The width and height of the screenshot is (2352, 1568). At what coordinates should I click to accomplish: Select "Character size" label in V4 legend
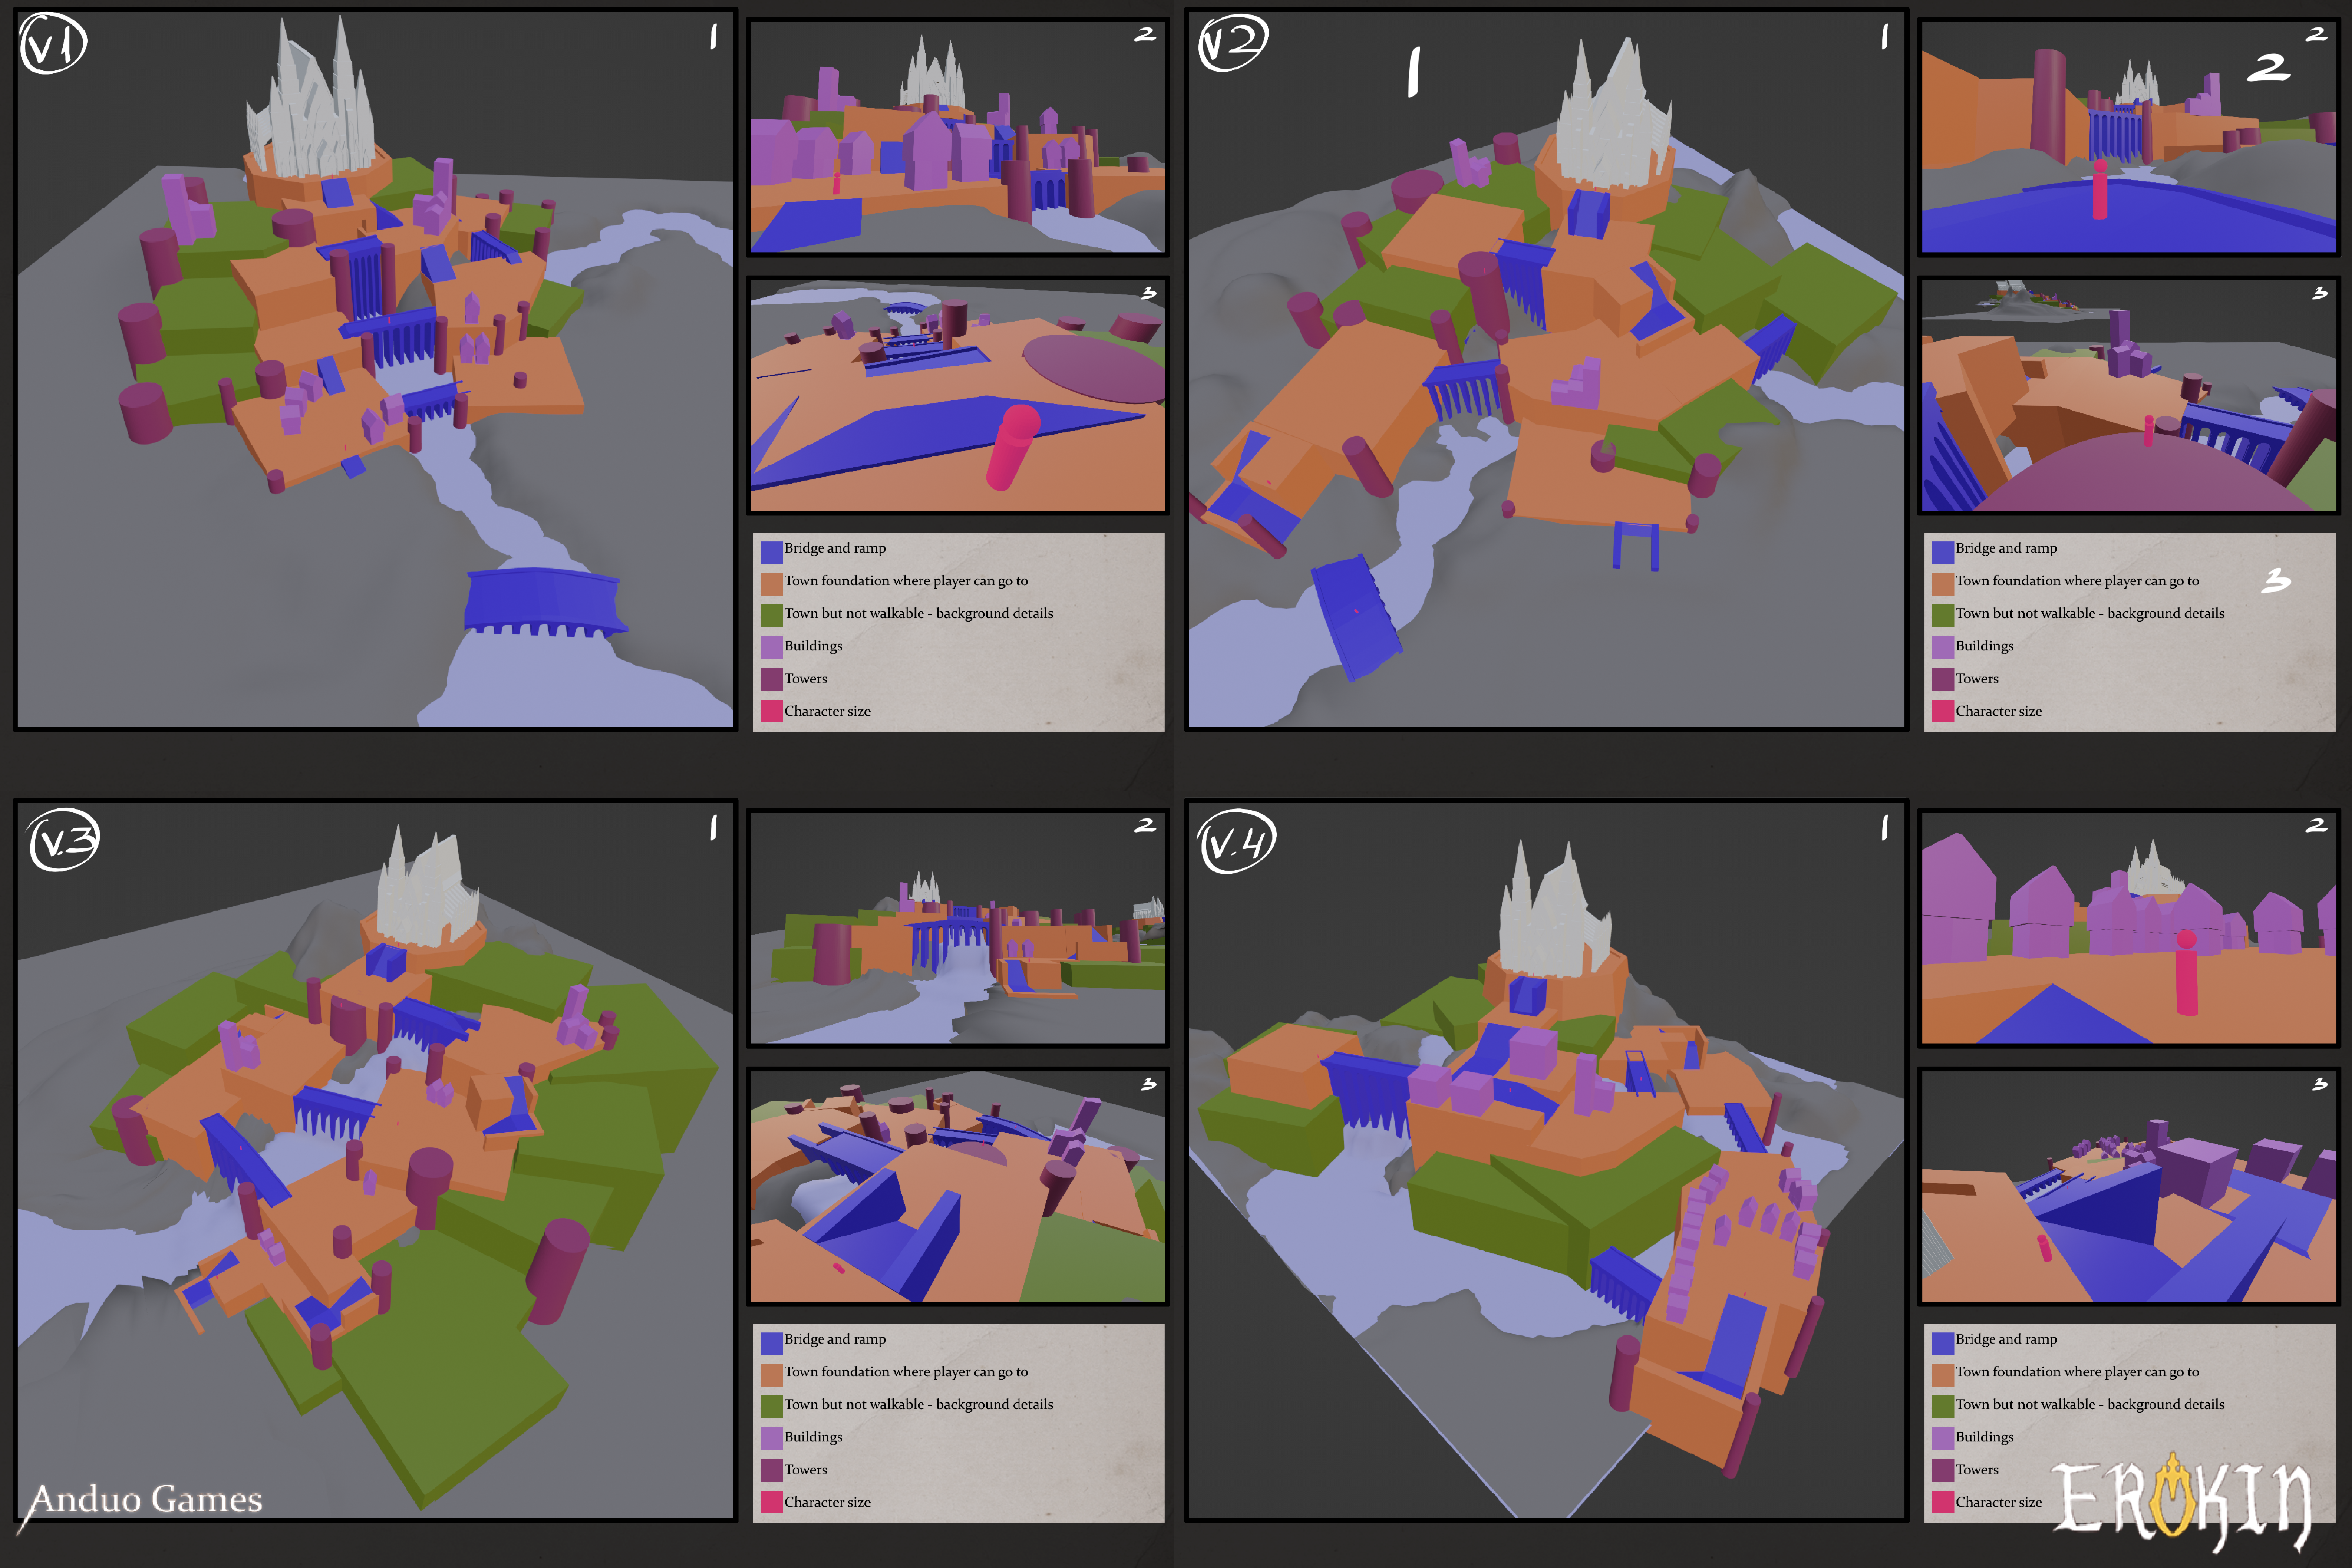pyautogui.click(x=1998, y=1502)
